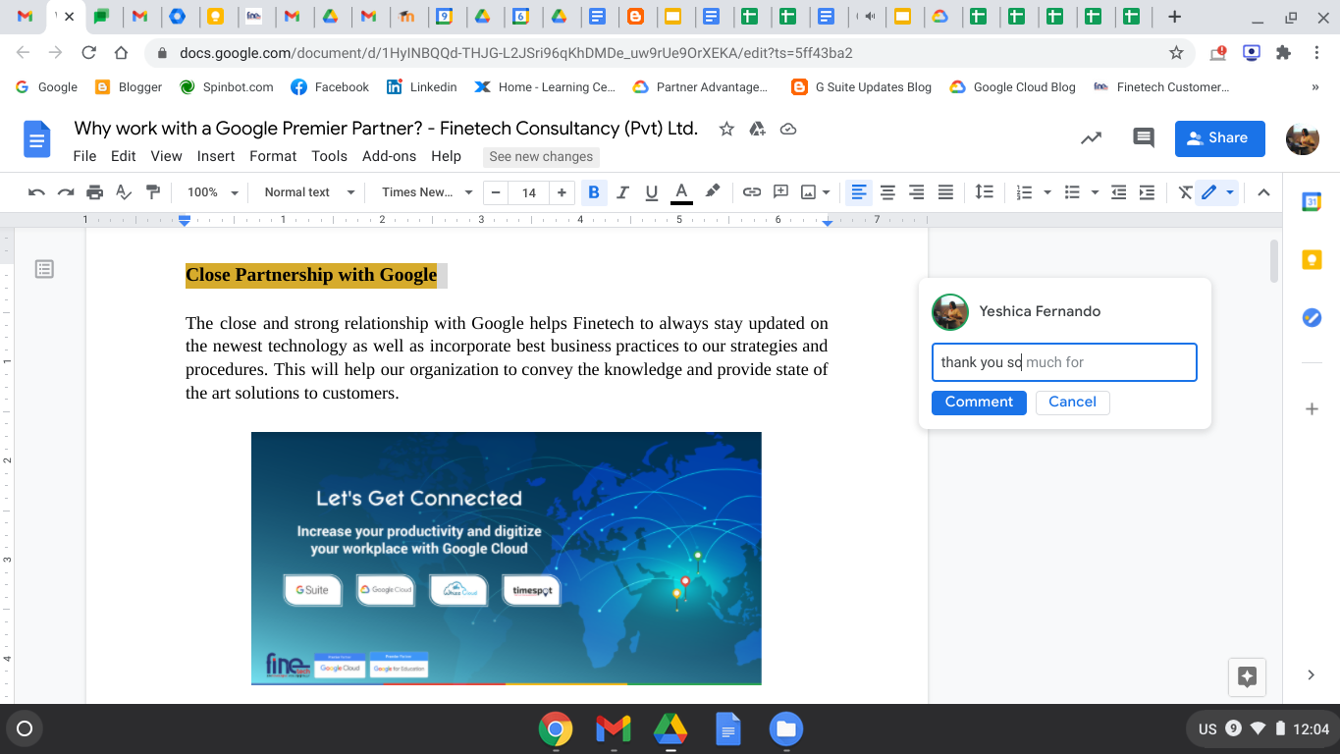Image resolution: width=1340 pixels, height=754 pixels.
Task: Expand bulleted list style options
Action: pos(1096,192)
